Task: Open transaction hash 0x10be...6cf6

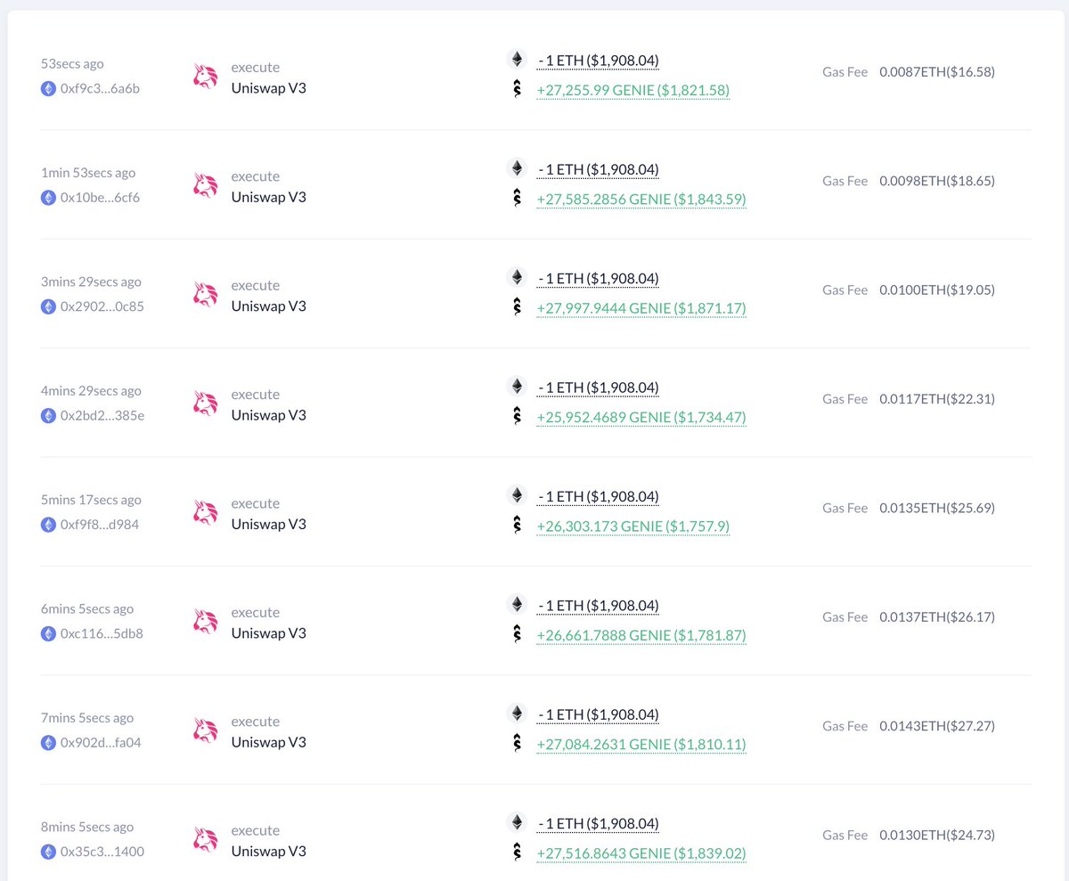Action: [100, 198]
